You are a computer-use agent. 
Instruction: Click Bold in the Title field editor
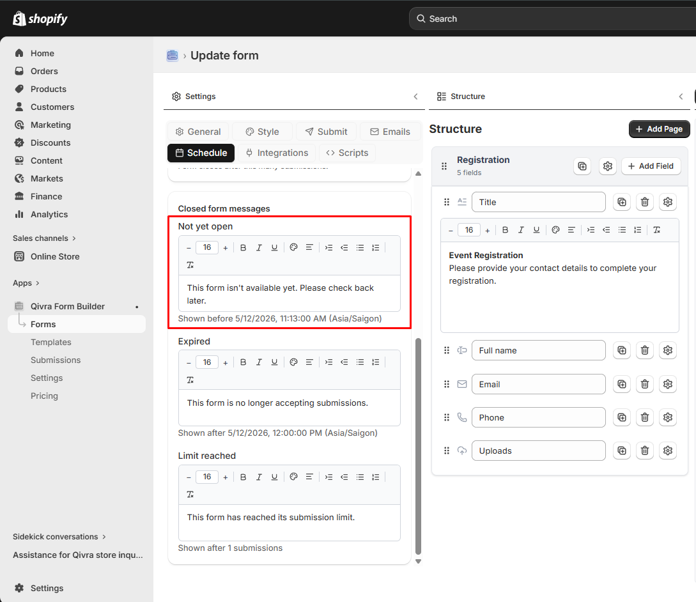(505, 230)
